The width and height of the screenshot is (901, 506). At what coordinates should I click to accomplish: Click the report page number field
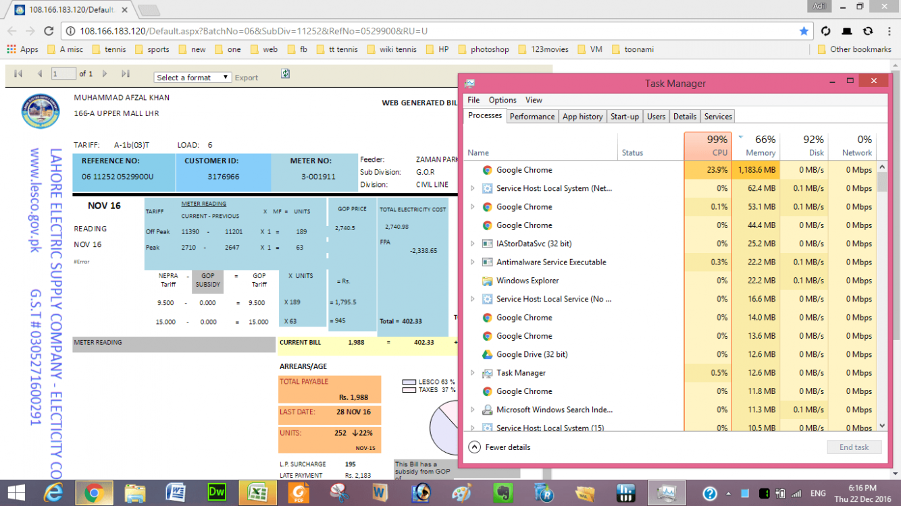[x=63, y=74]
